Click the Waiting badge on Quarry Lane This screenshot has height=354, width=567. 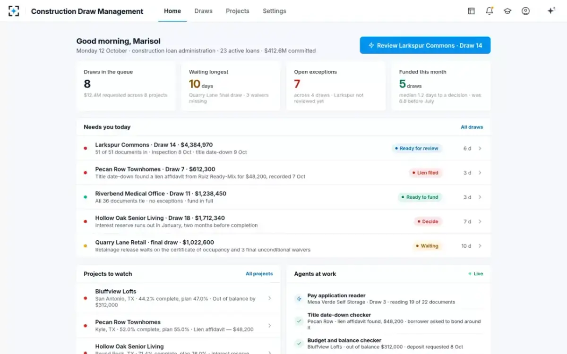pyautogui.click(x=427, y=246)
